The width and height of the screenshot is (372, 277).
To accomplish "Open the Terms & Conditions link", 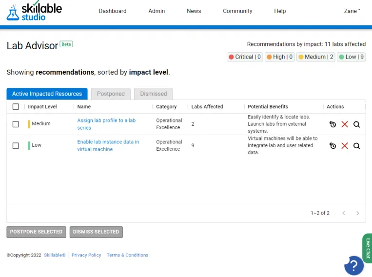I will pyautogui.click(x=127, y=255).
